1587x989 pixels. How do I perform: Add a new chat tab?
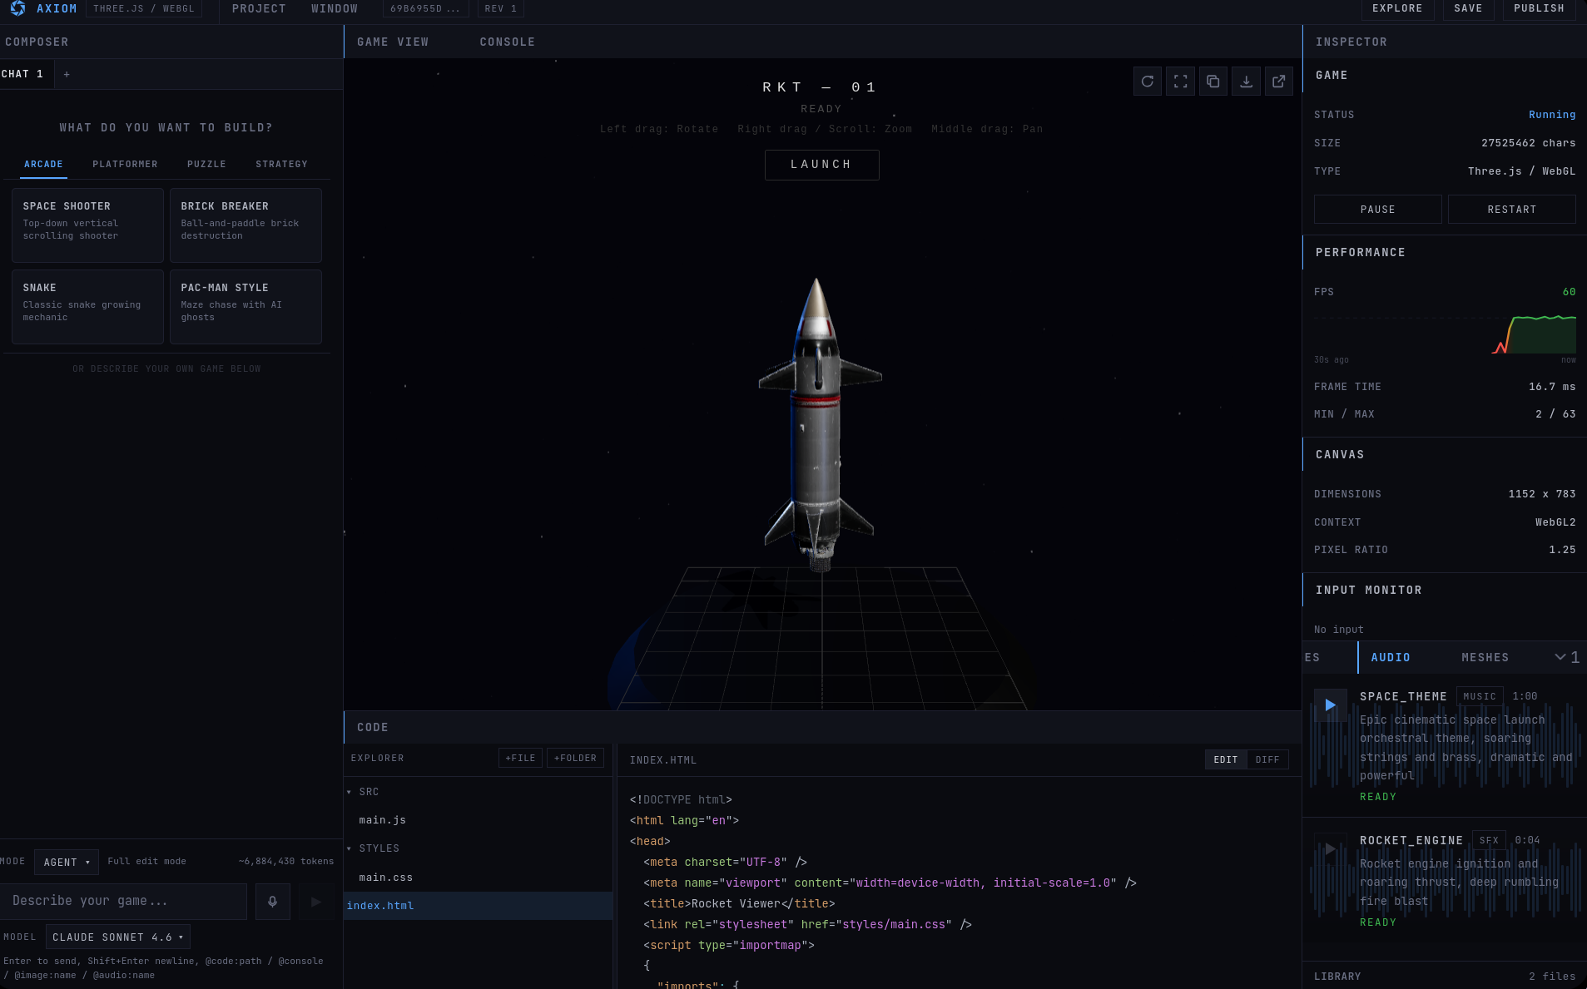pyautogui.click(x=67, y=74)
